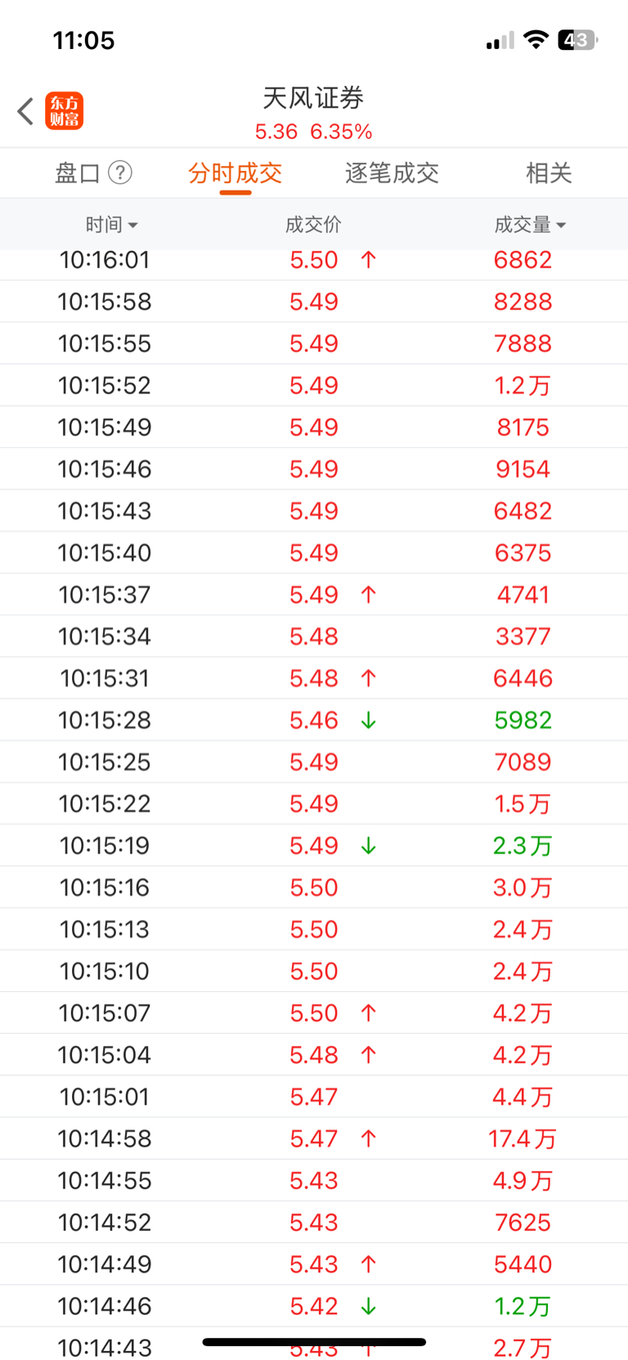
Task: Tap the home indicator bar at bottom
Action: tap(314, 1341)
